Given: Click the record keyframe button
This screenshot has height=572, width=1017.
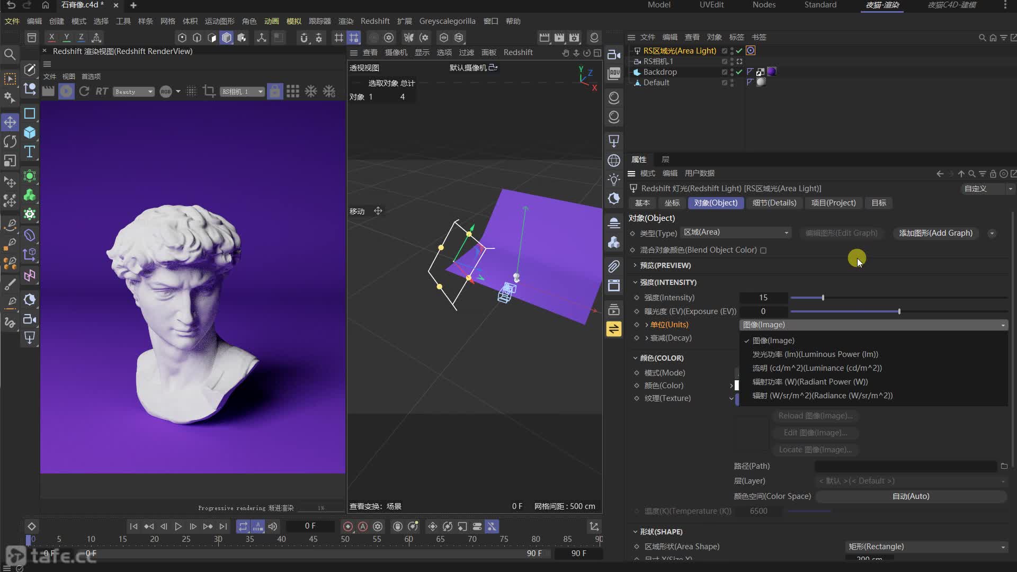Looking at the screenshot, I should tap(347, 526).
